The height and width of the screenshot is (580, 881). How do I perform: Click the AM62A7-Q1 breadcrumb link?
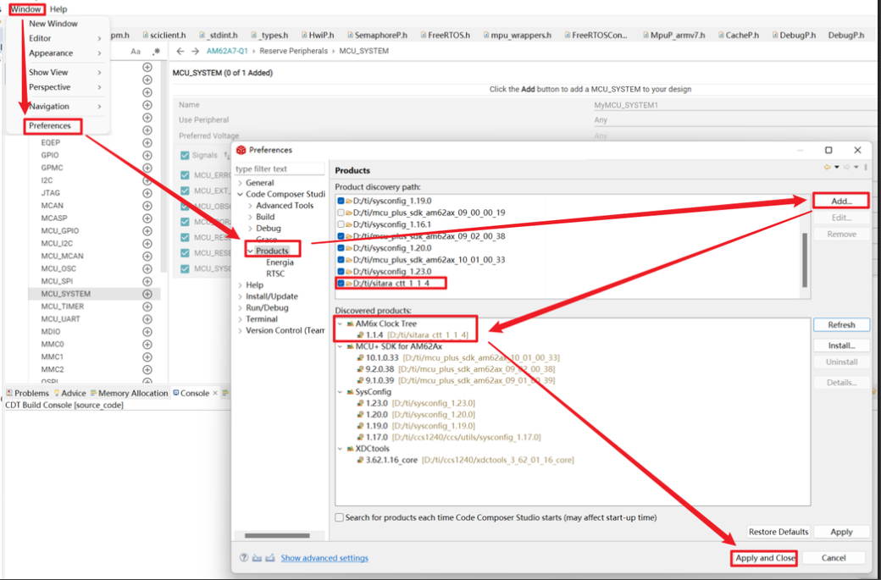[x=228, y=51]
